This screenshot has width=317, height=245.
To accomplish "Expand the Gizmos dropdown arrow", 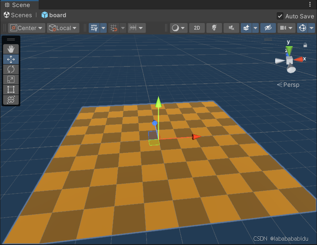I will point(312,28).
